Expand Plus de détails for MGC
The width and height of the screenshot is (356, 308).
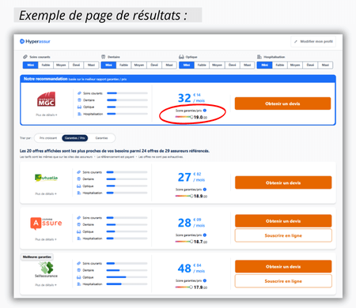point(47,115)
